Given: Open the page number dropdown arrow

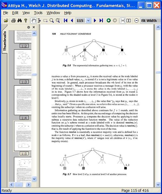Looking at the screenshot, I should [x=88, y=21].
